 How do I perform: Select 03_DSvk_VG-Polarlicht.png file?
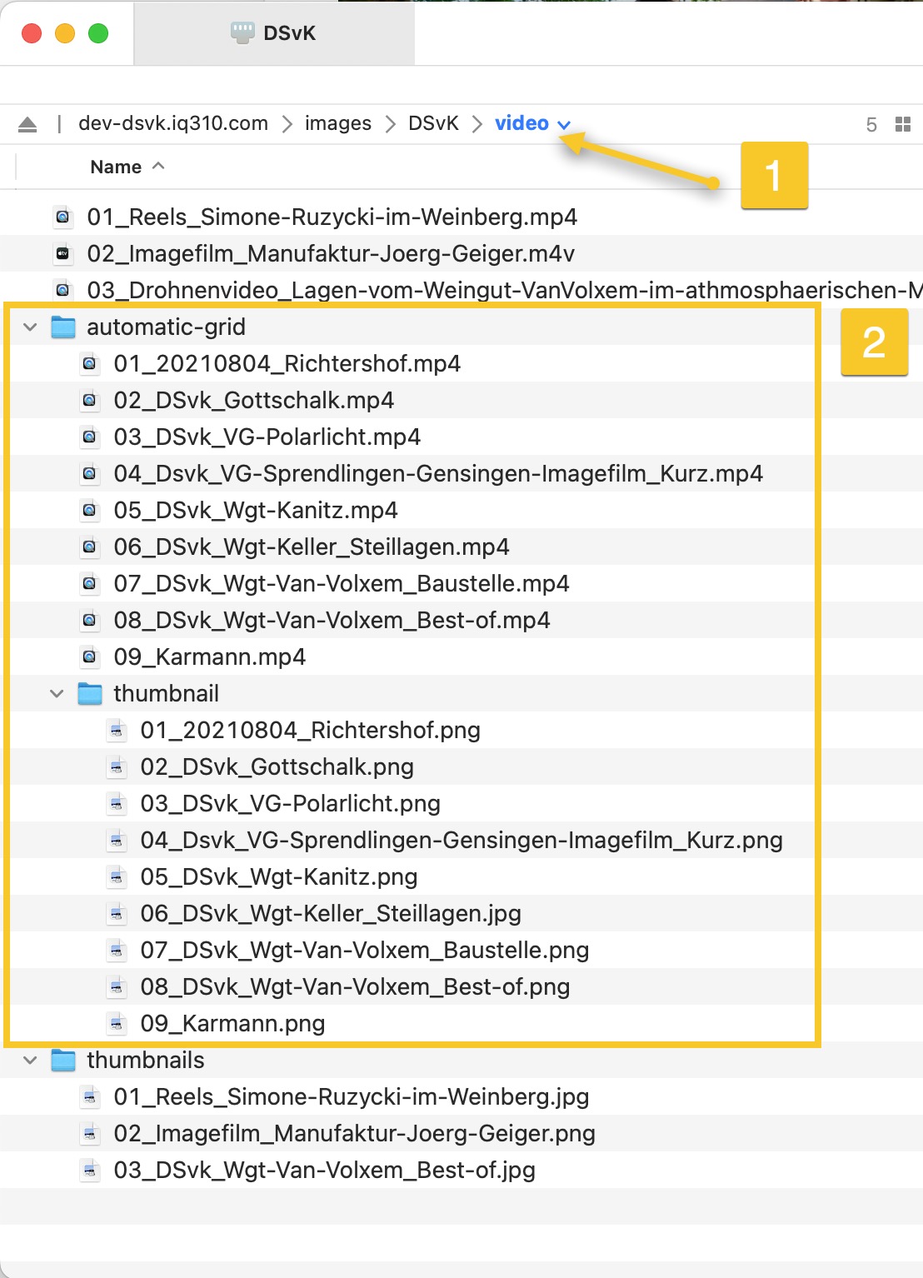[x=290, y=804]
